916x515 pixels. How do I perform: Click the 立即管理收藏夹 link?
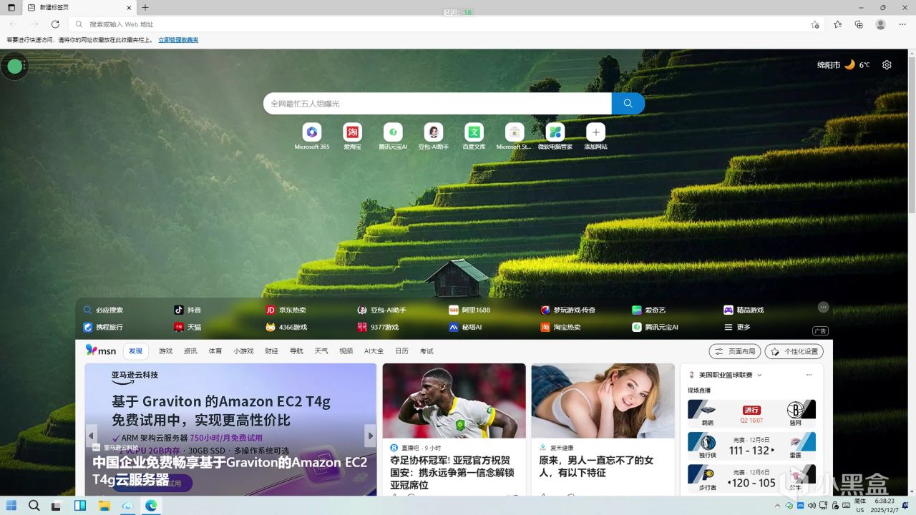(x=178, y=40)
